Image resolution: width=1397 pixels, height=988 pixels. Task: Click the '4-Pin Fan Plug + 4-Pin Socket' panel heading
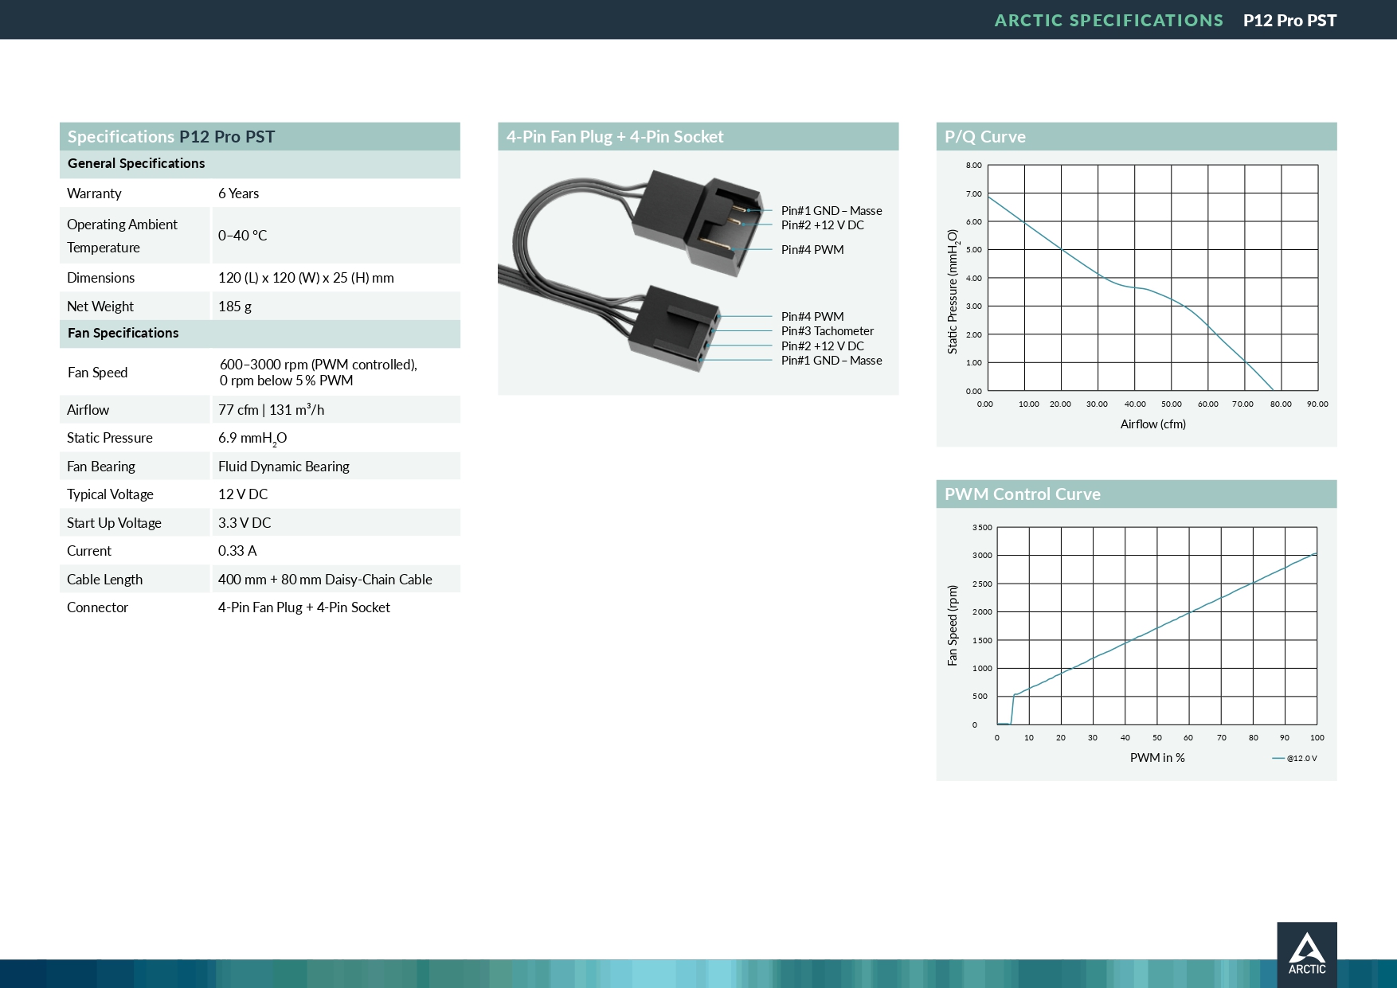[x=615, y=137]
